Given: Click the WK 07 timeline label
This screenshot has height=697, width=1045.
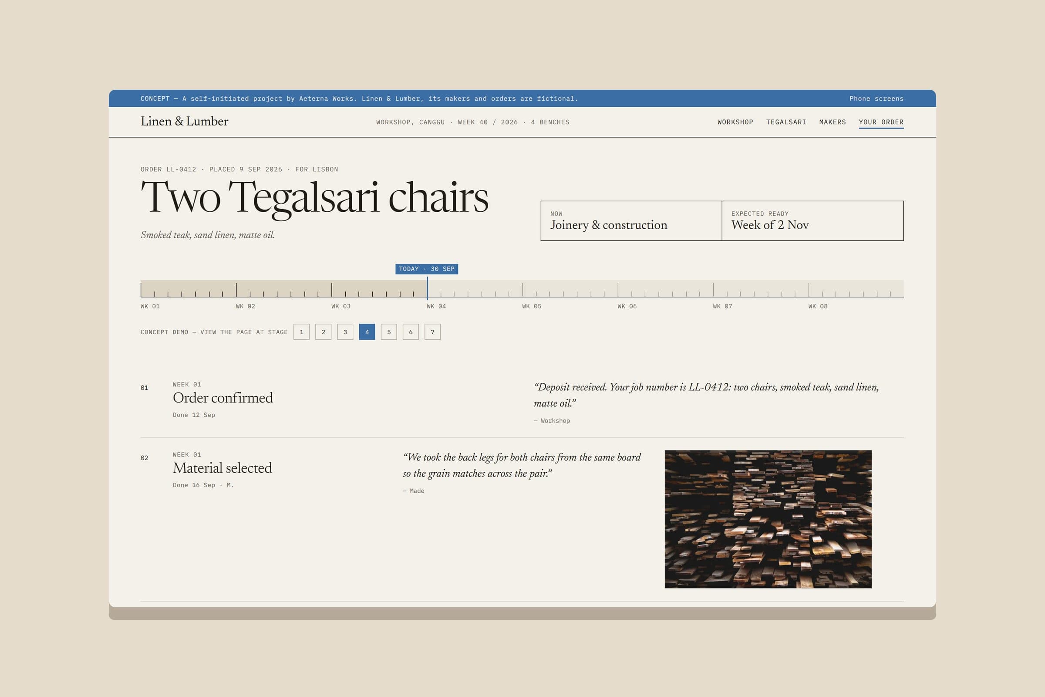Looking at the screenshot, I should [722, 306].
